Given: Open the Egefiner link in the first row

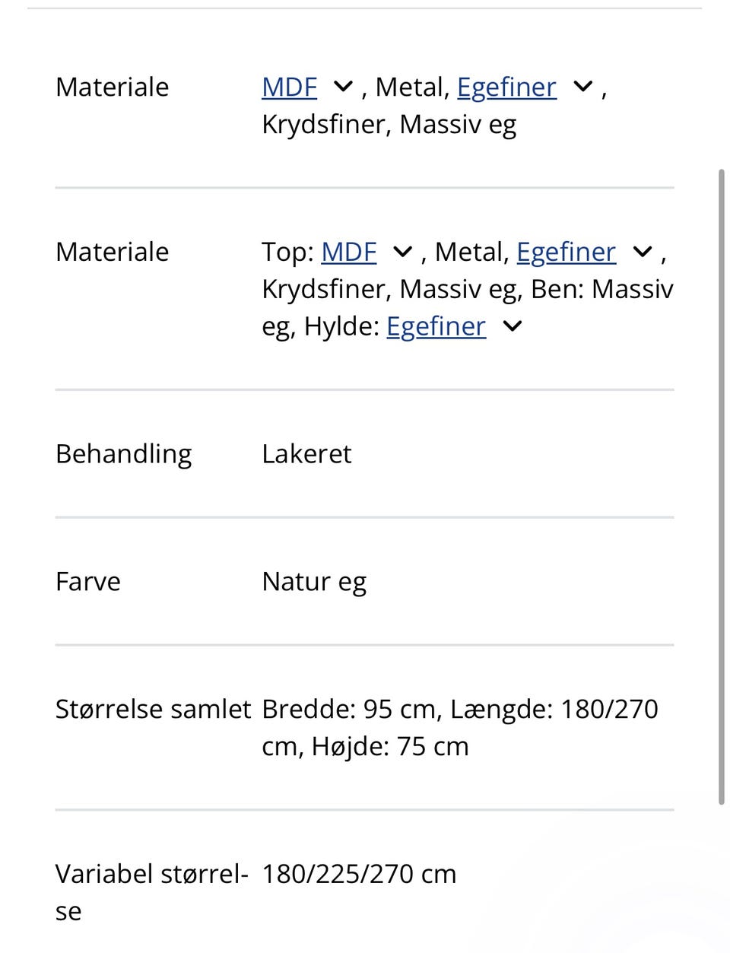Looking at the screenshot, I should coord(506,86).
